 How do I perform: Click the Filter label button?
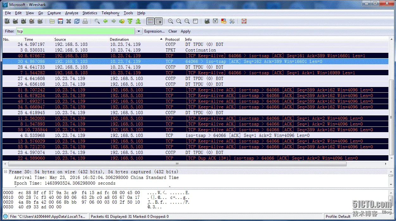click(10, 31)
